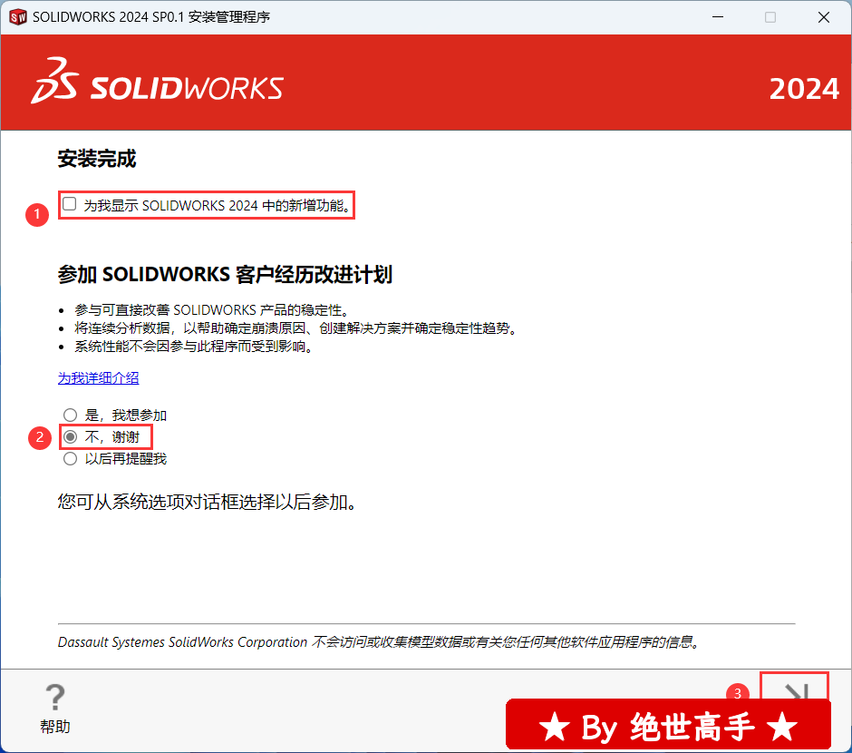This screenshot has height=753, width=852.
Task: Enable the show new SOLIDWORKS 2024 features checkbox
Action: [x=70, y=204]
